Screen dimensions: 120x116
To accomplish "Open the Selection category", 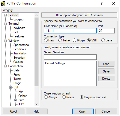I will pyautogui.click(x=19, y=58).
